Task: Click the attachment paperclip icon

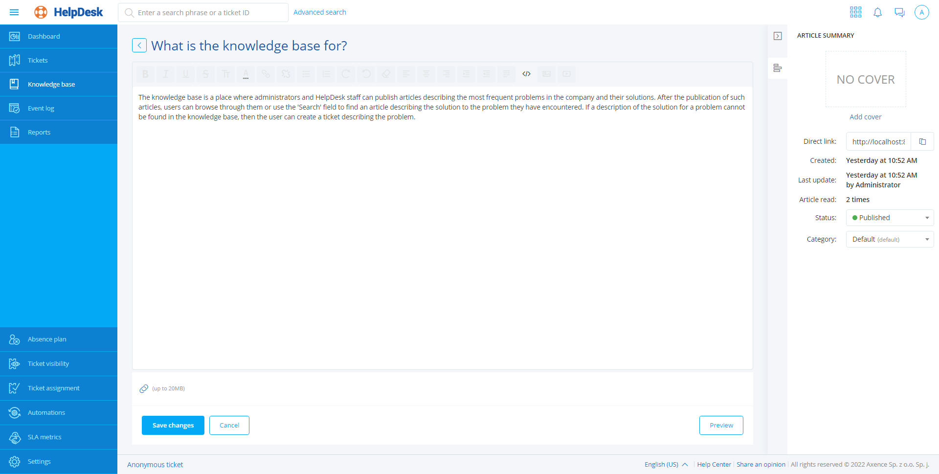Action: pos(144,388)
